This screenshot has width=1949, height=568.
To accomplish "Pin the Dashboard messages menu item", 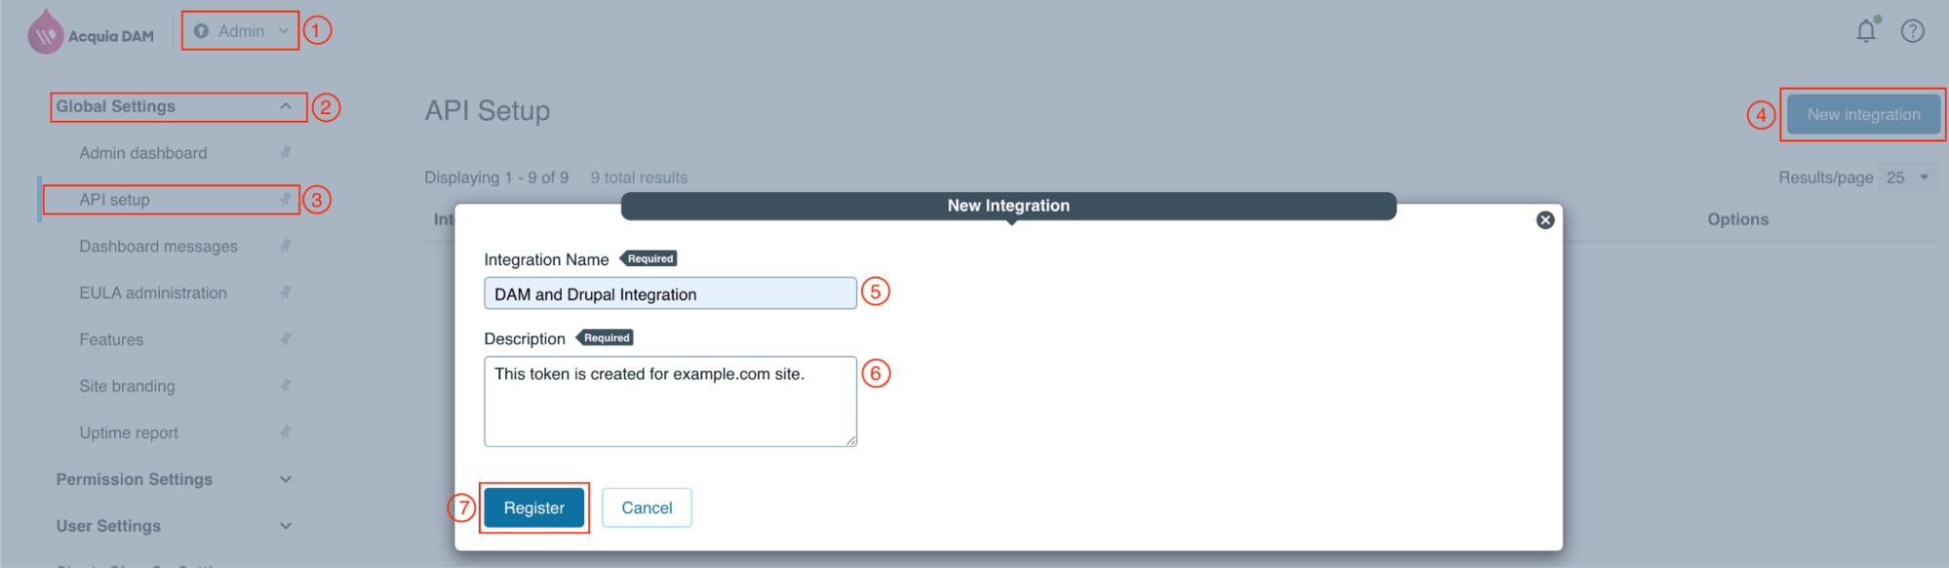I will pyautogui.click(x=286, y=246).
